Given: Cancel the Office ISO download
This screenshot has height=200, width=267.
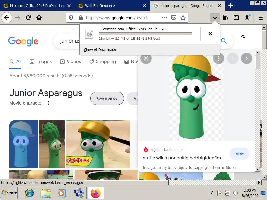Looking at the screenshot, I should (x=210, y=34).
